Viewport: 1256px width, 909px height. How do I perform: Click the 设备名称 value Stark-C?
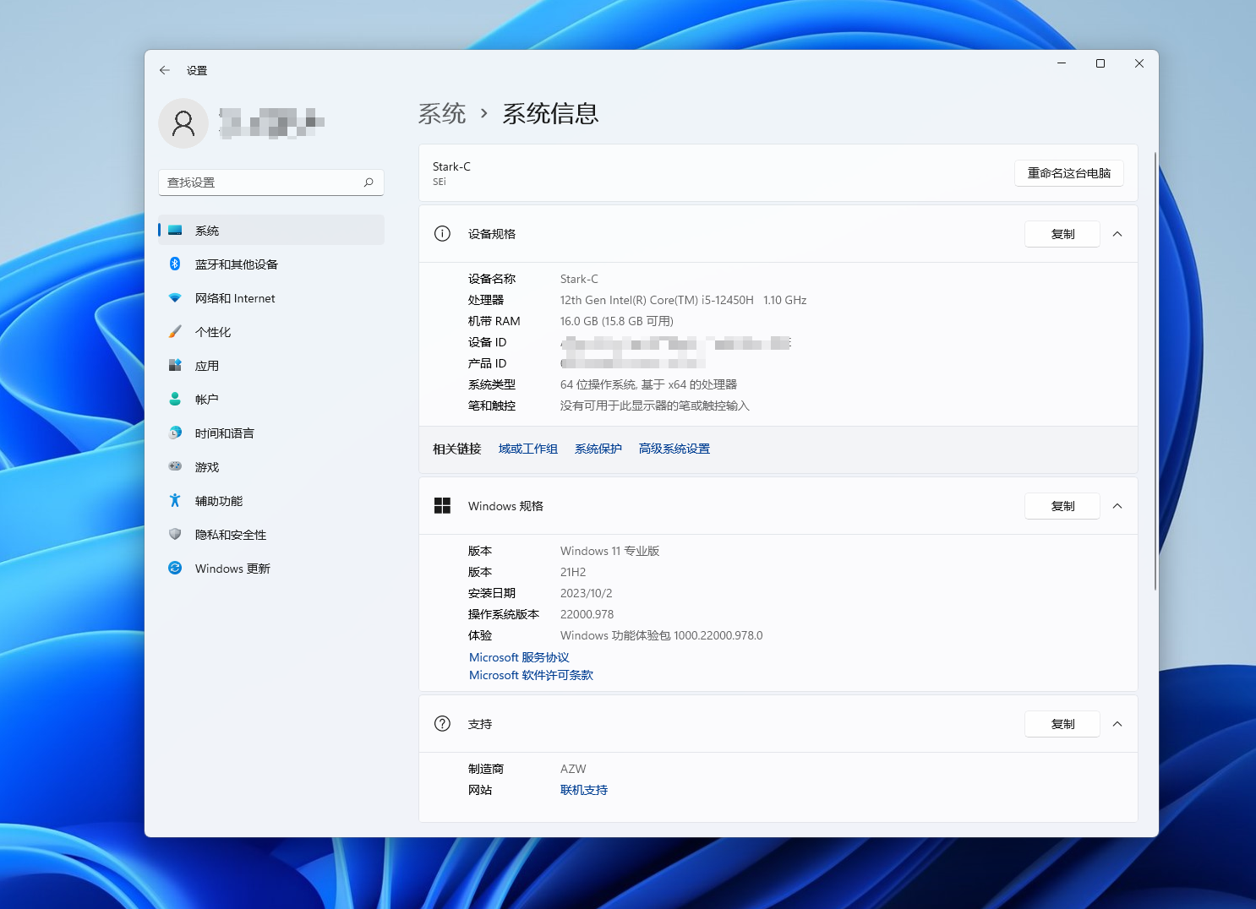(x=579, y=279)
